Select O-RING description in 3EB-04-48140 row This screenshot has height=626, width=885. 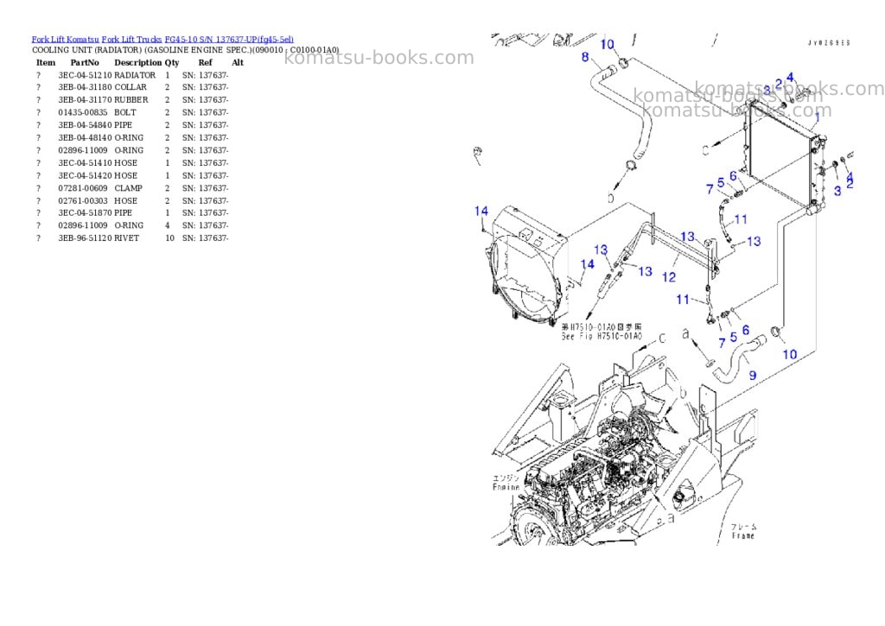129,137
